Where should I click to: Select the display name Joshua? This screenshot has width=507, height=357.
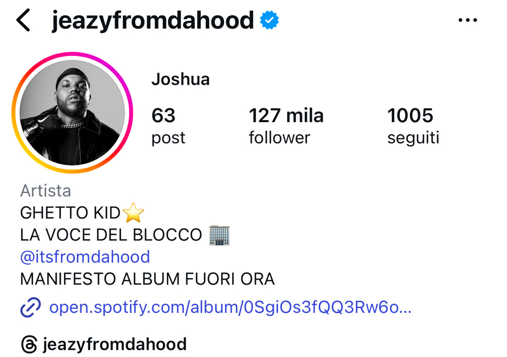tap(180, 80)
